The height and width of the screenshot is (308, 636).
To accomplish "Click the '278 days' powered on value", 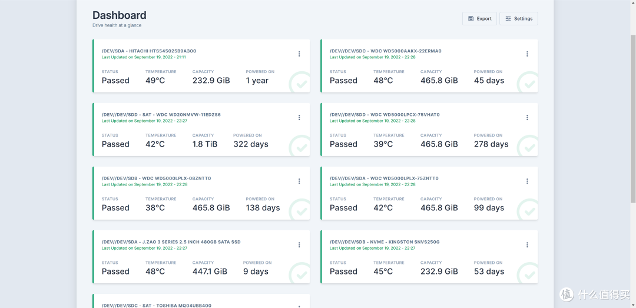I will (x=491, y=144).
